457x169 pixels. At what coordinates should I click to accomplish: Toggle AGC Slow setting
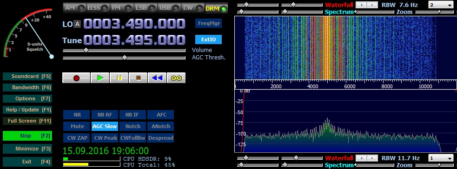point(105,126)
